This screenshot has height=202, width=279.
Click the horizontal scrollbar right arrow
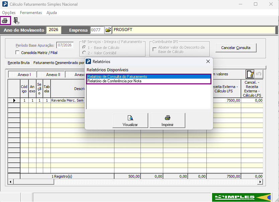point(260,182)
